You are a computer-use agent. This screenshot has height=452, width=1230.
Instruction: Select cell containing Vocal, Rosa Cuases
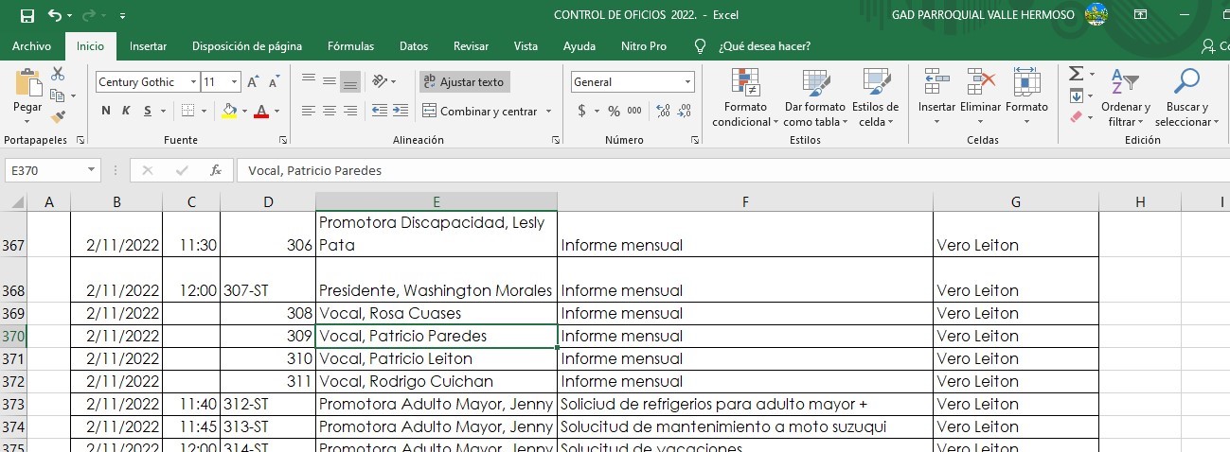click(x=436, y=313)
